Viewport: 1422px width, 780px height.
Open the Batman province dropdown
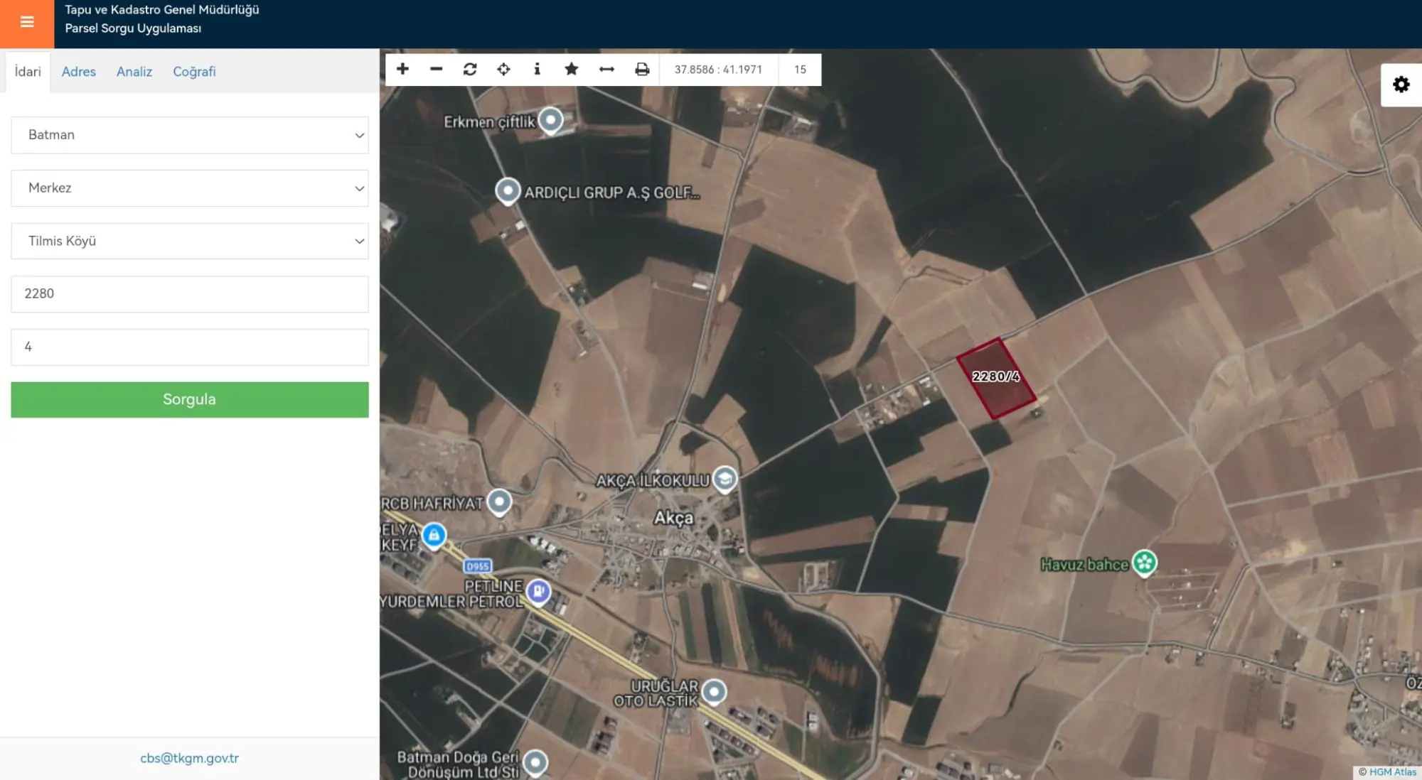tap(190, 135)
